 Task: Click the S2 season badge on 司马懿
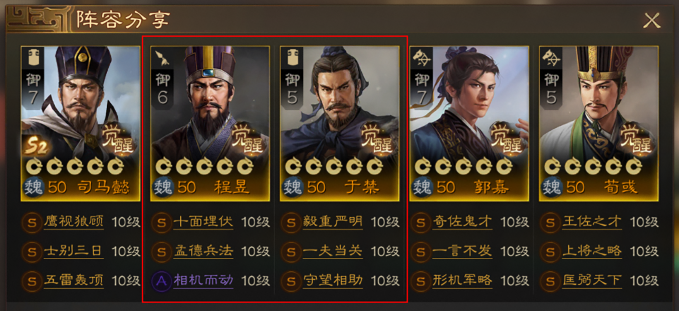coord(34,147)
